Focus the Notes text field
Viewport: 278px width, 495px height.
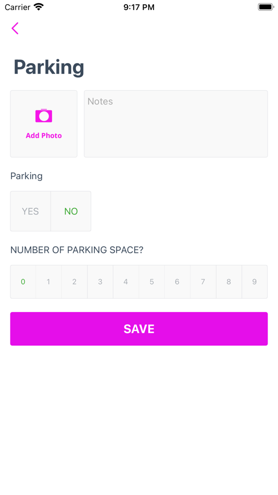point(176,124)
